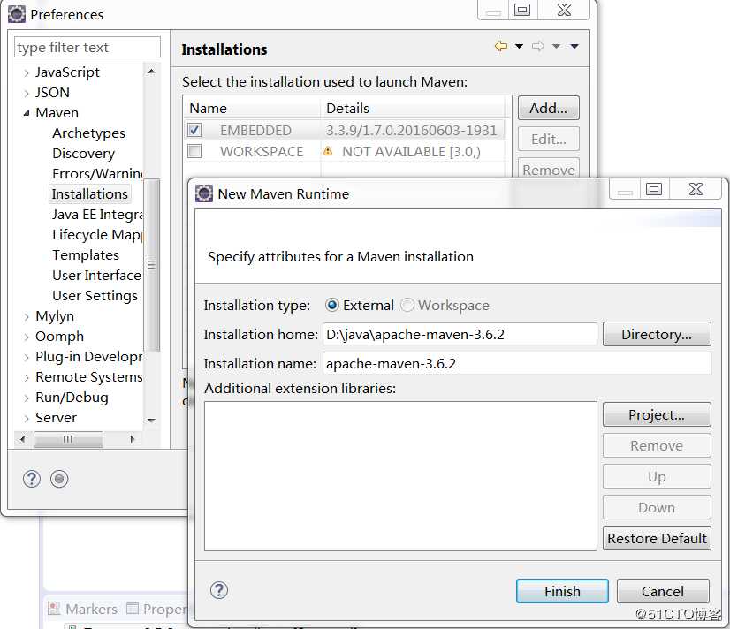This screenshot has width=730, height=629.
Task: Click the tree horizontal scrollbar thumb
Action: tap(68, 439)
